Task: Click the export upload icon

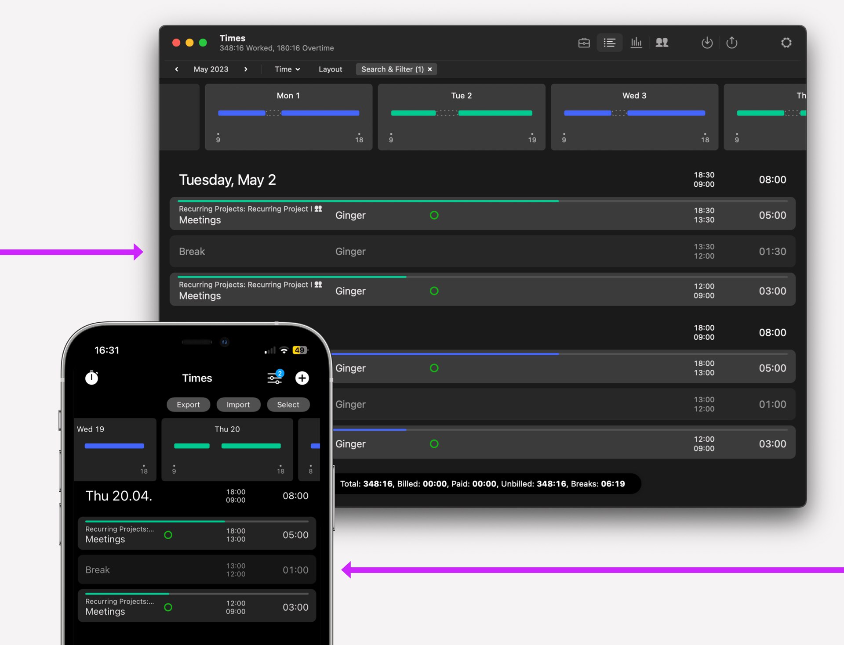Action: [731, 43]
